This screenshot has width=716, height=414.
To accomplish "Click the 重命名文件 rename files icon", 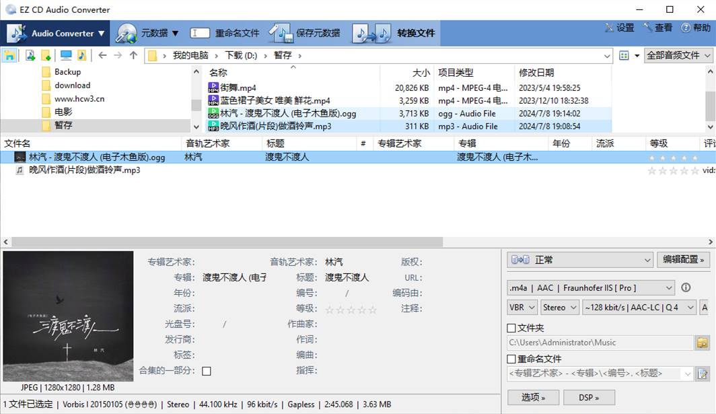I will [x=200, y=33].
